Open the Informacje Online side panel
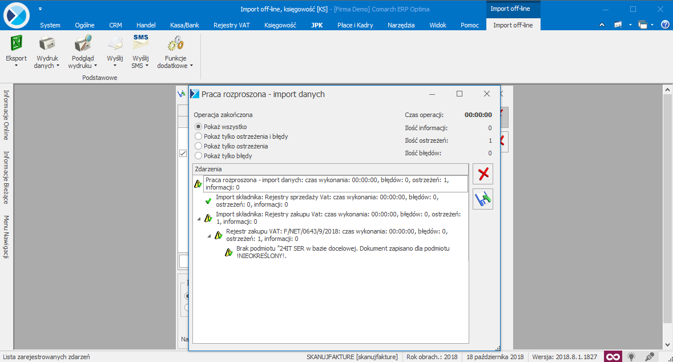 6,115
